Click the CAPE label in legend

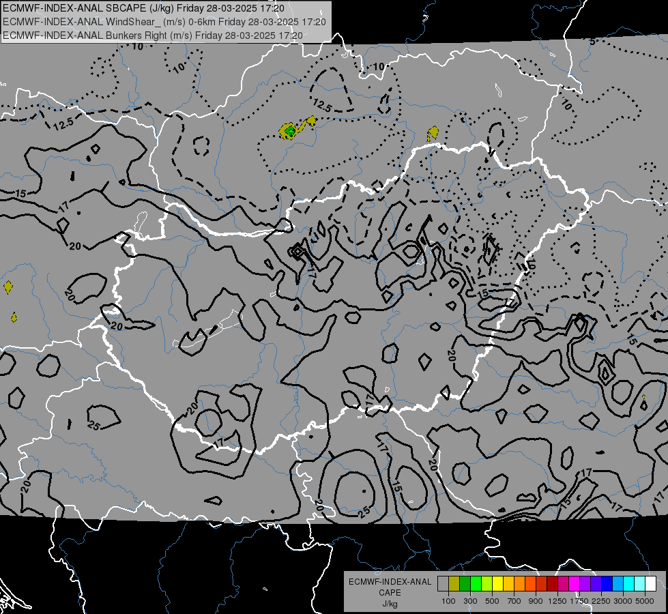(x=390, y=593)
